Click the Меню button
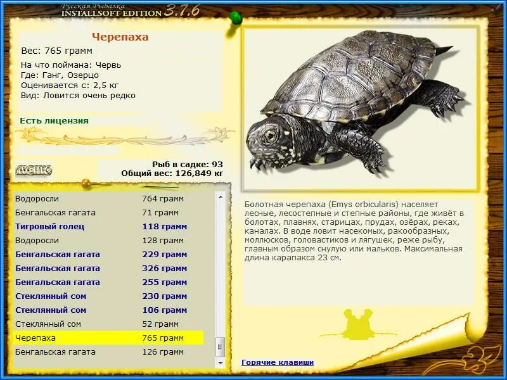Image resolution: width=507 pixels, height=380 pixels. click(34, 170)
